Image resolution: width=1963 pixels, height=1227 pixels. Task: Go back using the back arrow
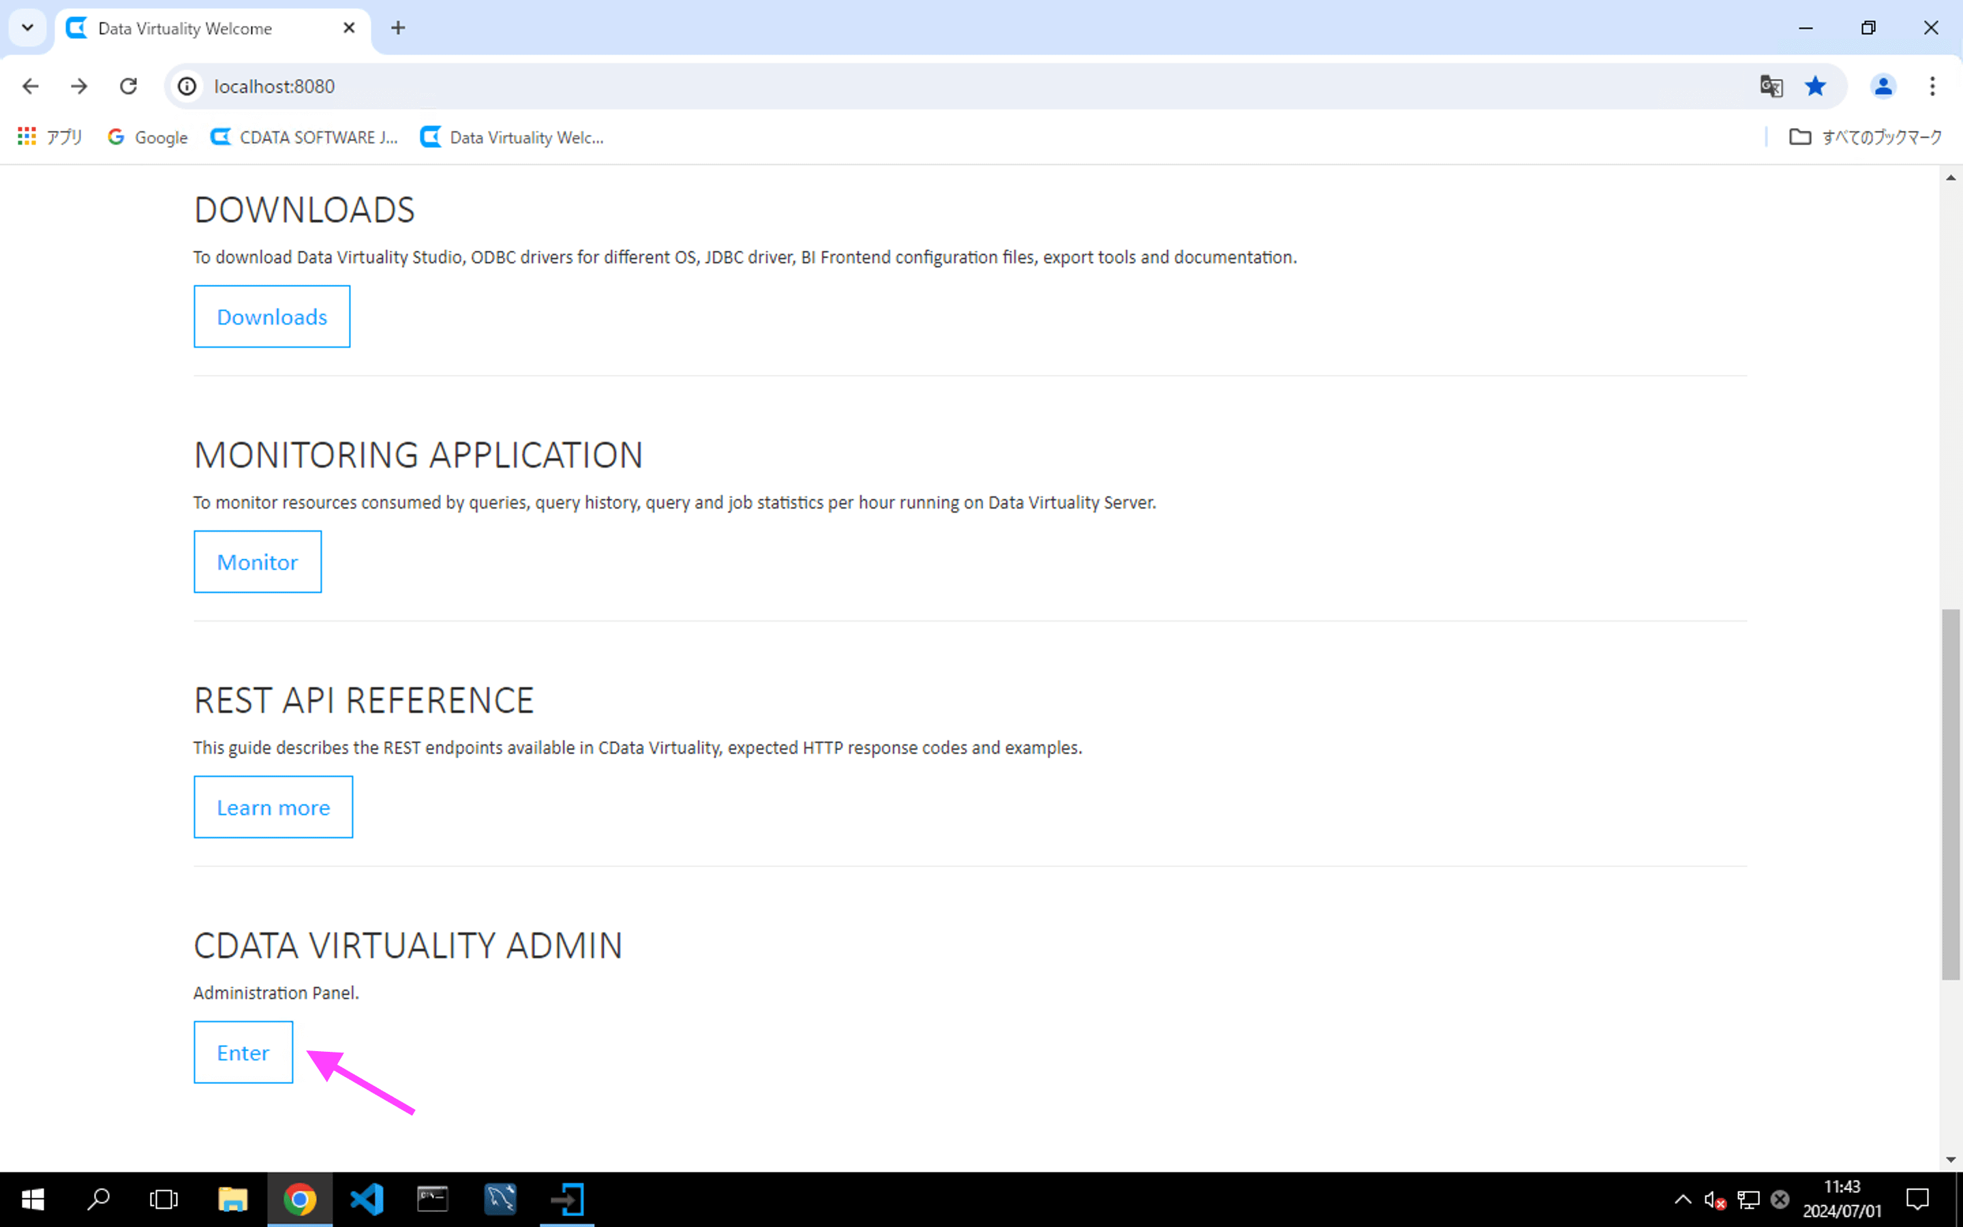pos(31,86)
